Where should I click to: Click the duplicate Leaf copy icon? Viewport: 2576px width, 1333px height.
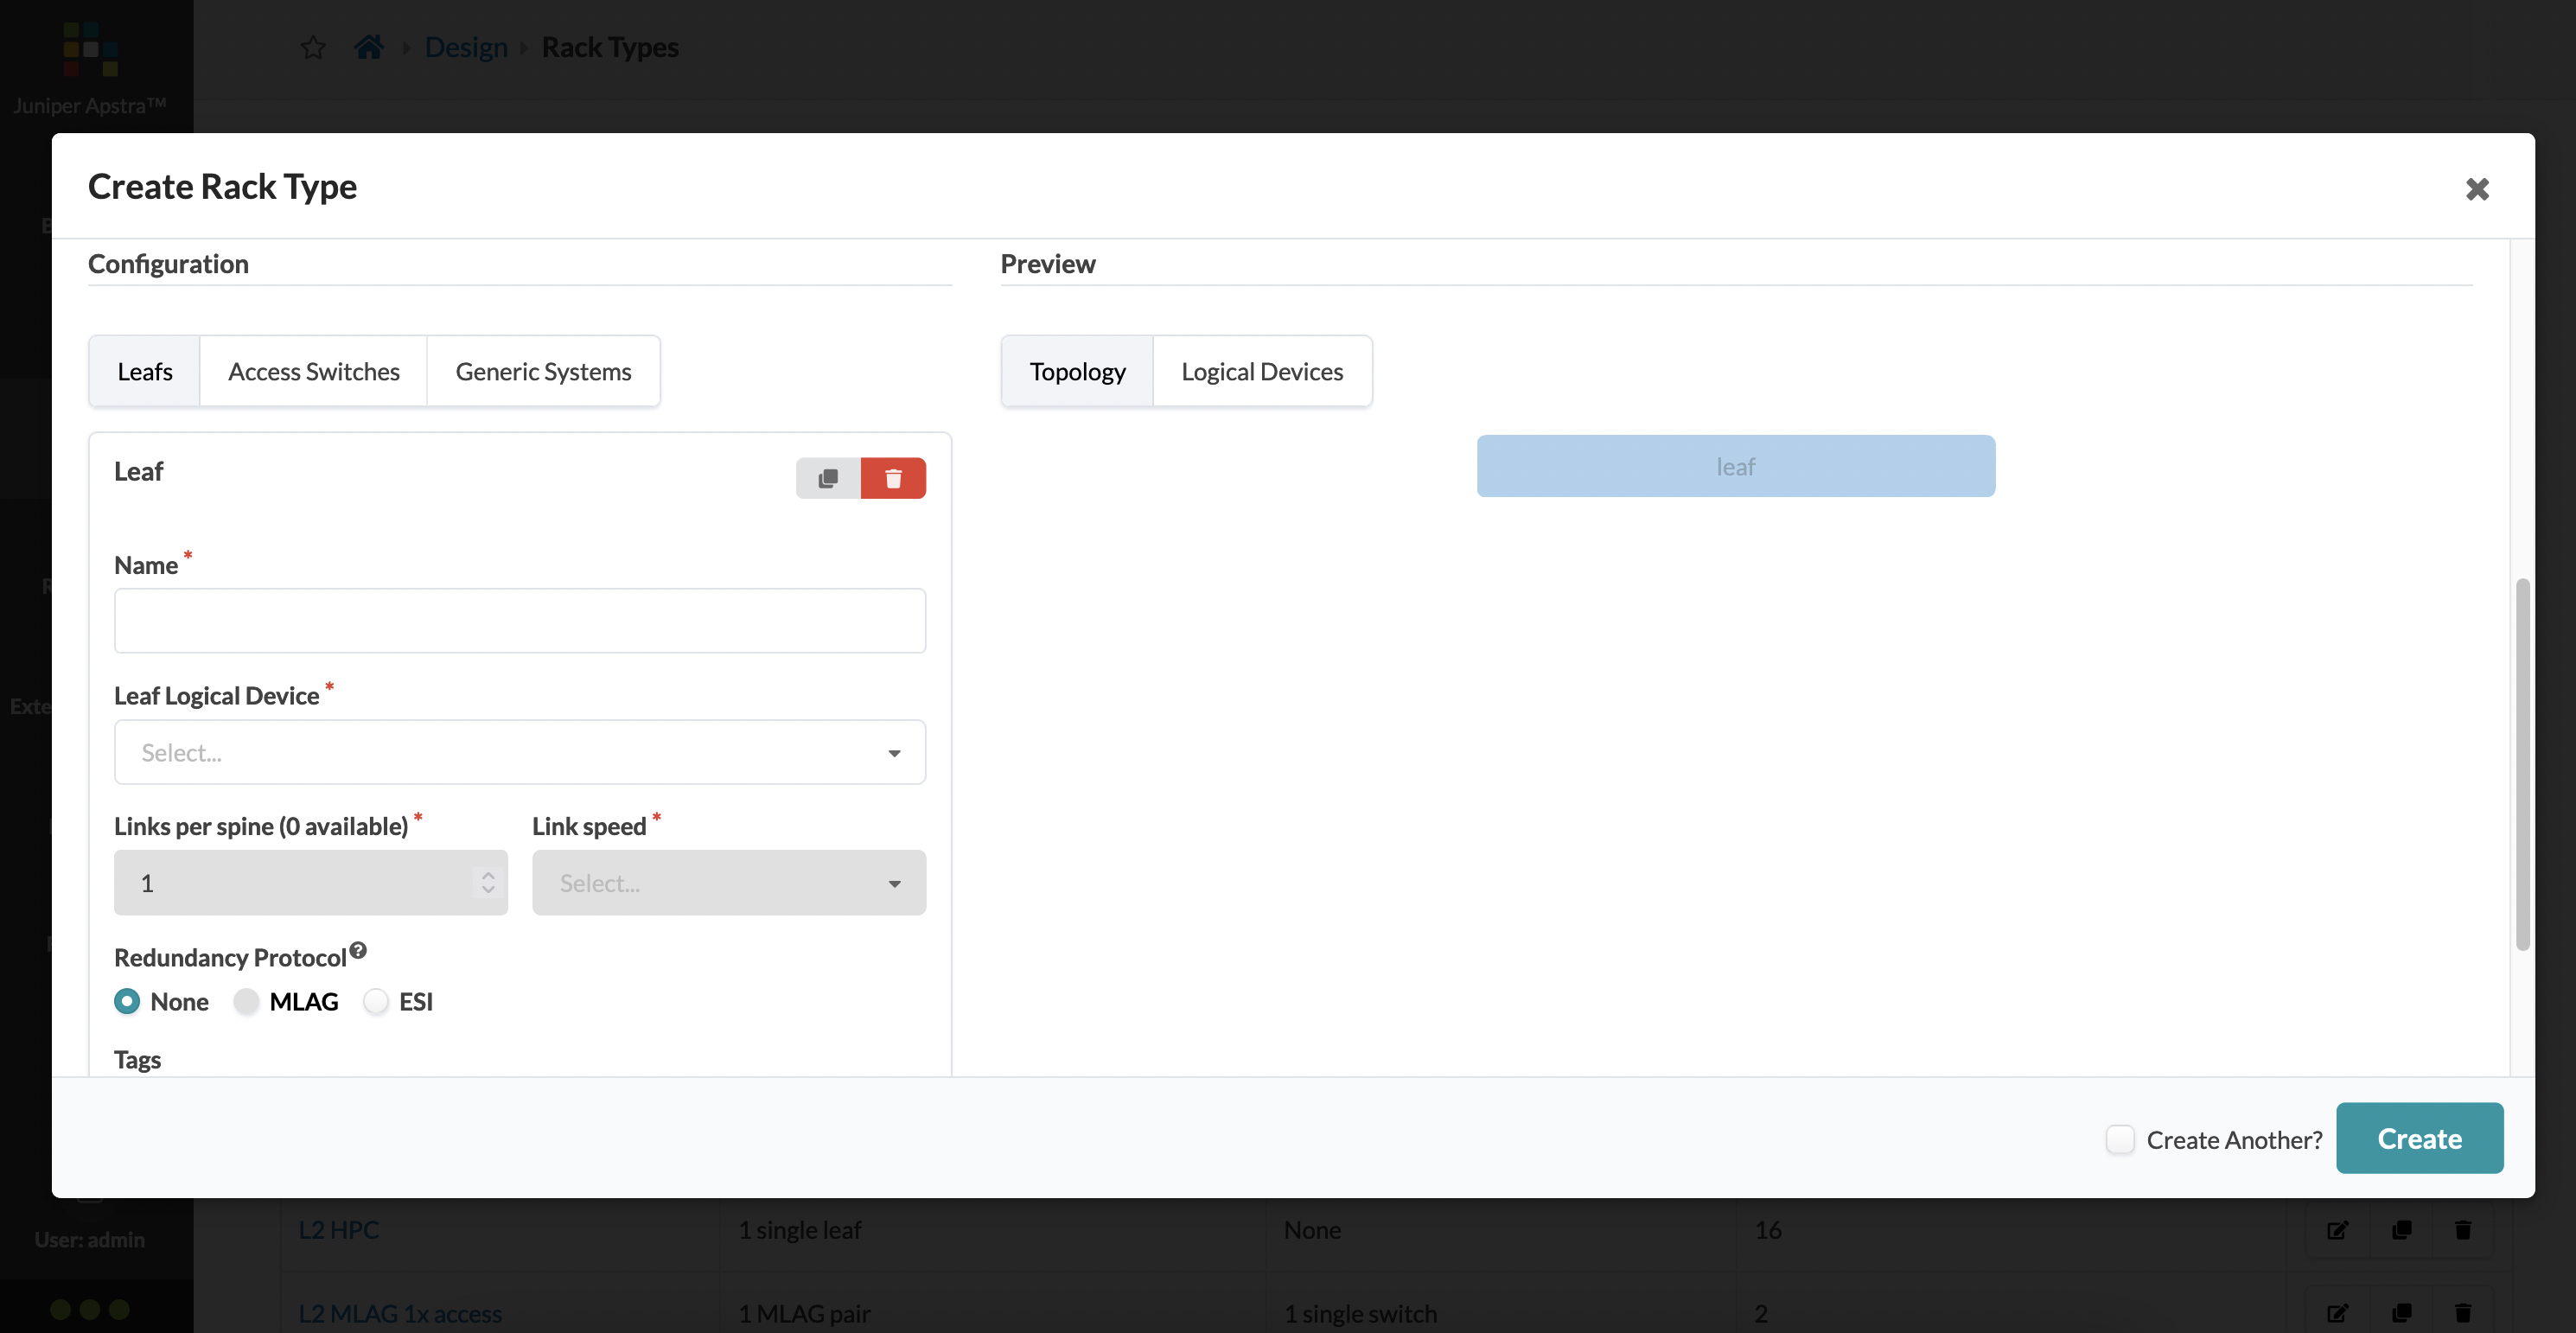pos(828,478)
